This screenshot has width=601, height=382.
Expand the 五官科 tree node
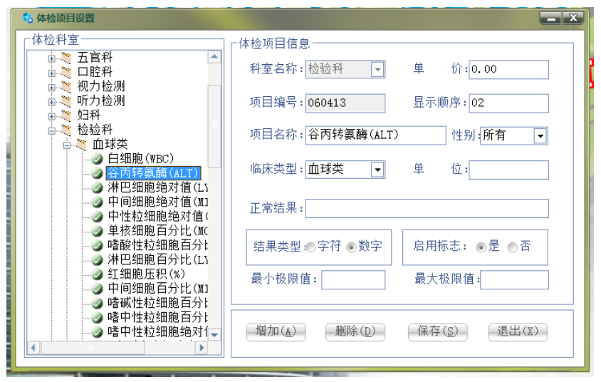tap(51, 58)
